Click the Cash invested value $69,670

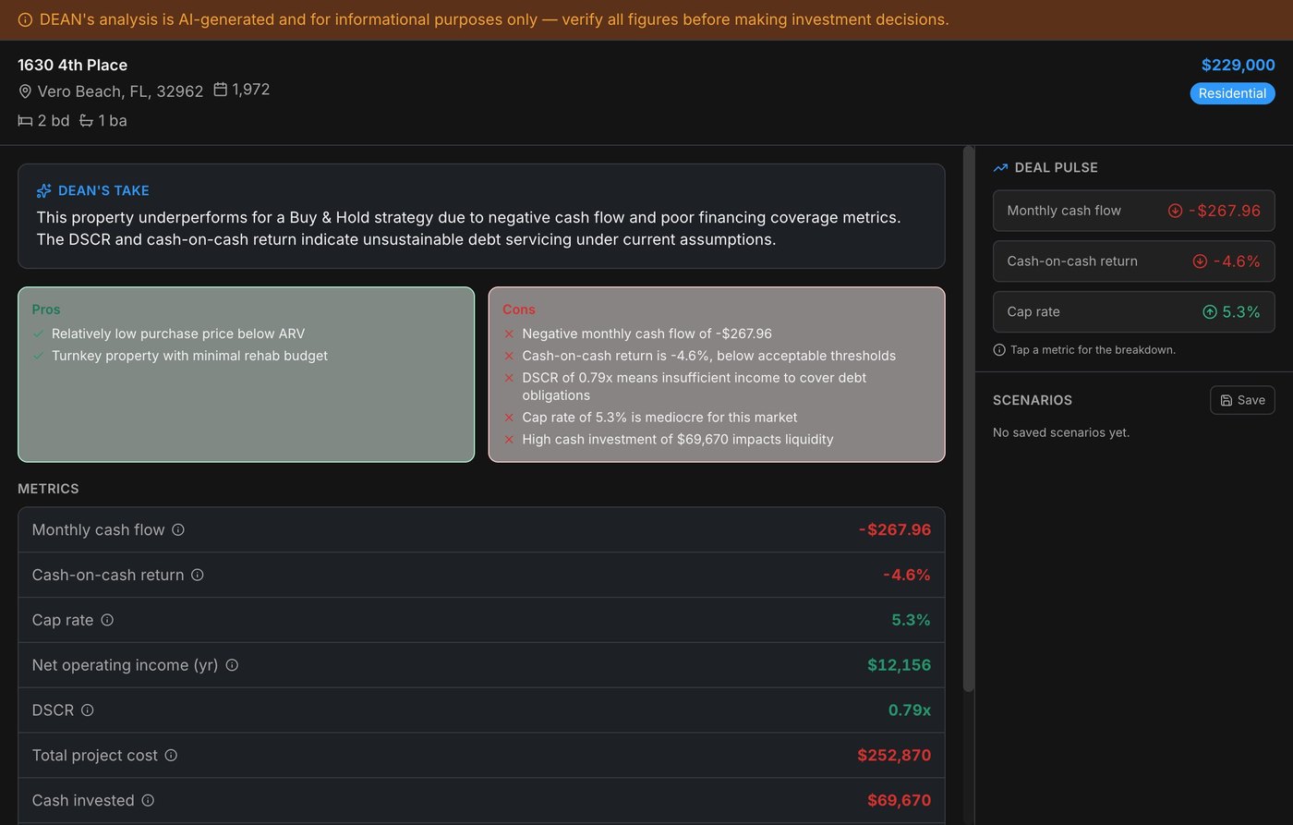899,801
